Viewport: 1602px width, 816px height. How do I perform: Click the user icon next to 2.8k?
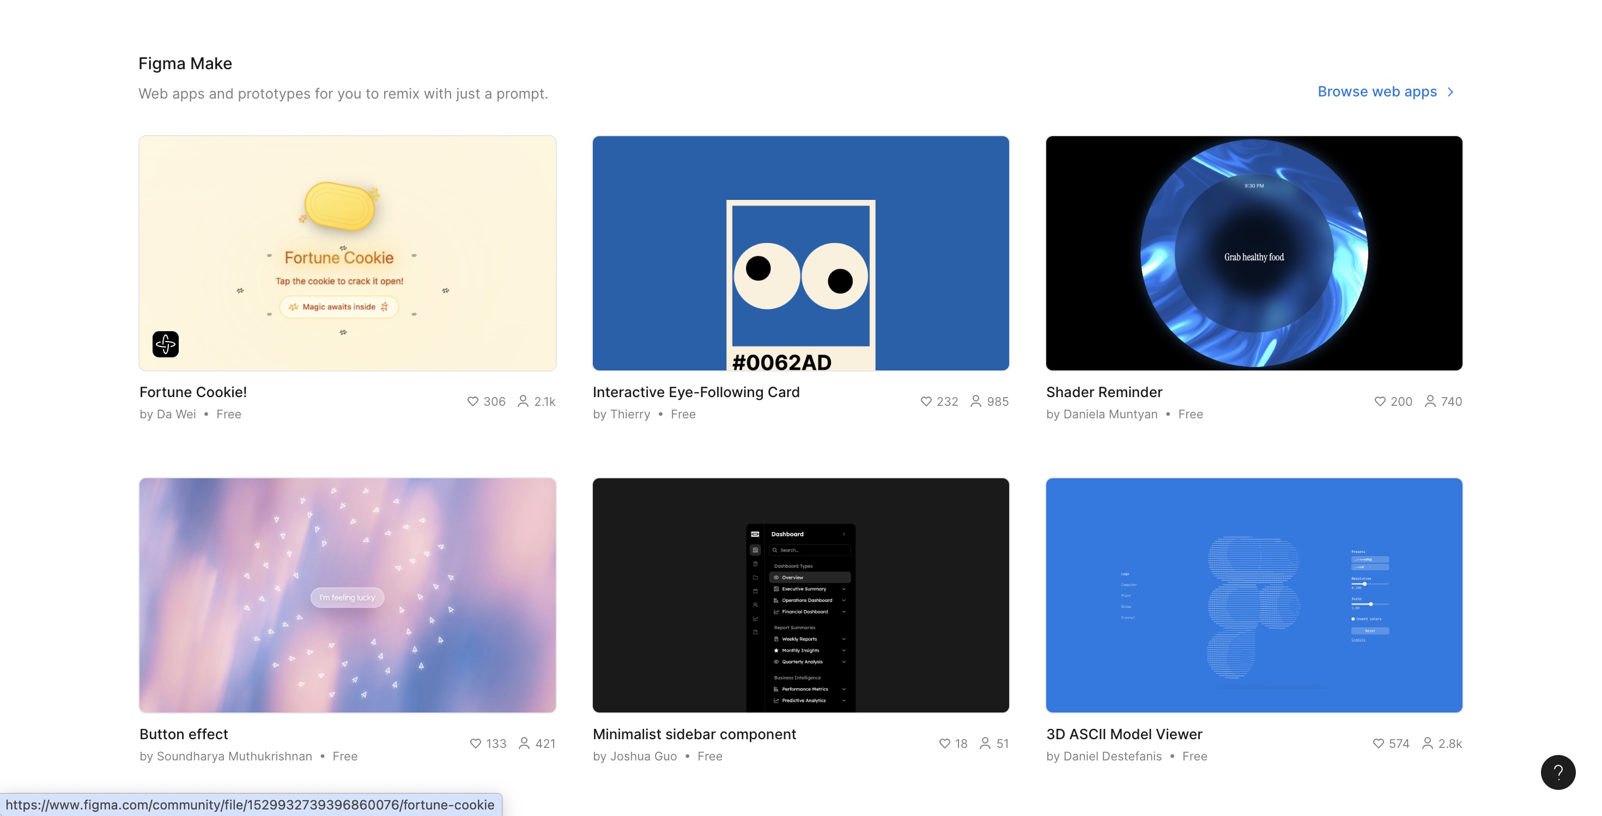click(x=1428, y=744)
